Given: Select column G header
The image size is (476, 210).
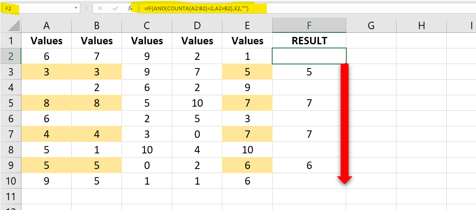Looking at the screenshot, I should pos(371,25).
